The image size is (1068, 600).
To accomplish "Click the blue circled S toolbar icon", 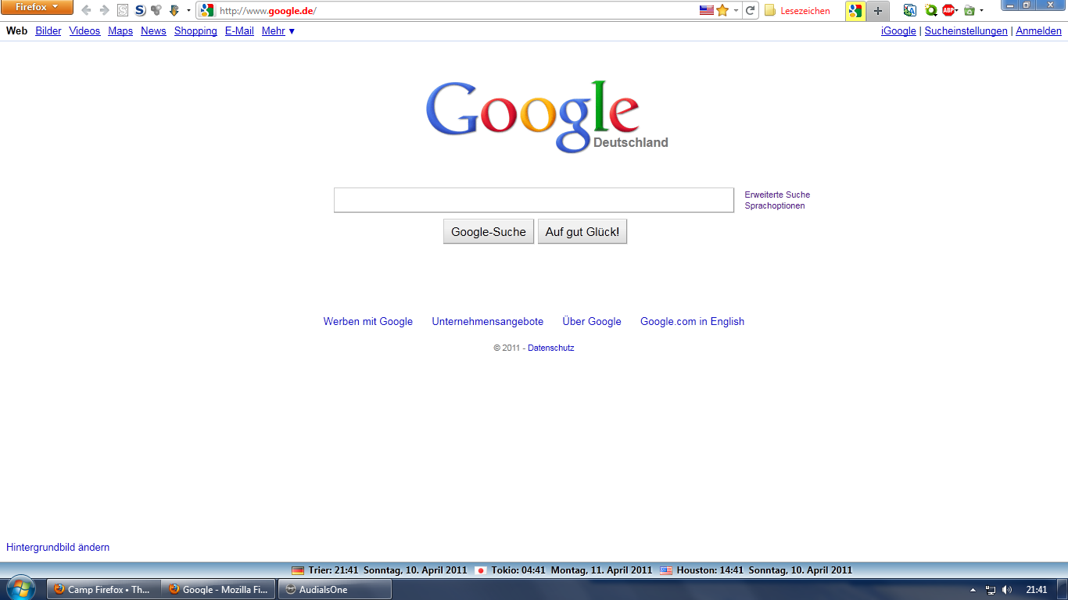I will pos(140,10).
